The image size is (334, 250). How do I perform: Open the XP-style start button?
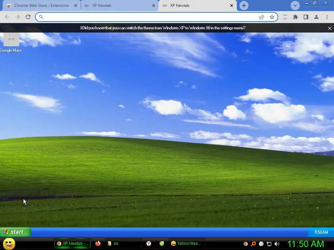click(x=15, y=232)
